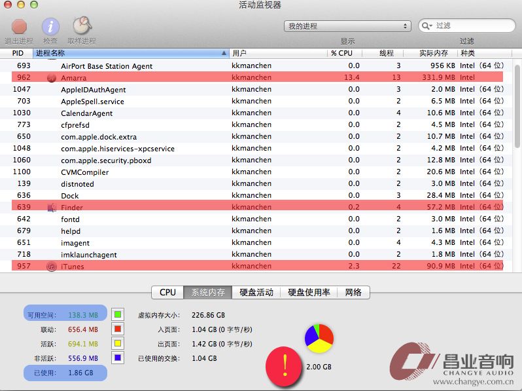The height and width of the screenshot is (391, 522).
Task: Click the 2.00 GB total memory label
Action: coord(319,367)
